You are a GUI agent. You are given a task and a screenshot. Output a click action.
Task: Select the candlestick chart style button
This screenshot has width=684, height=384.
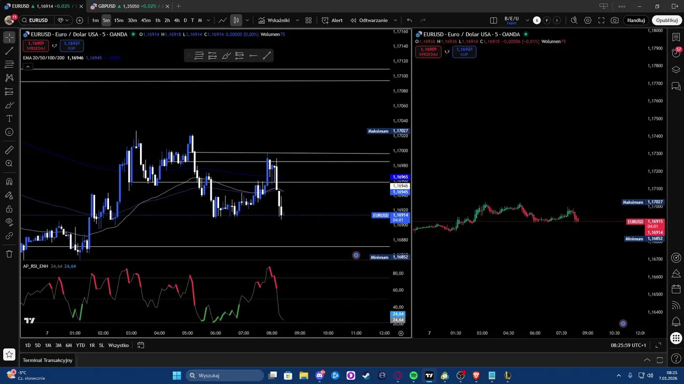[236, 20]
